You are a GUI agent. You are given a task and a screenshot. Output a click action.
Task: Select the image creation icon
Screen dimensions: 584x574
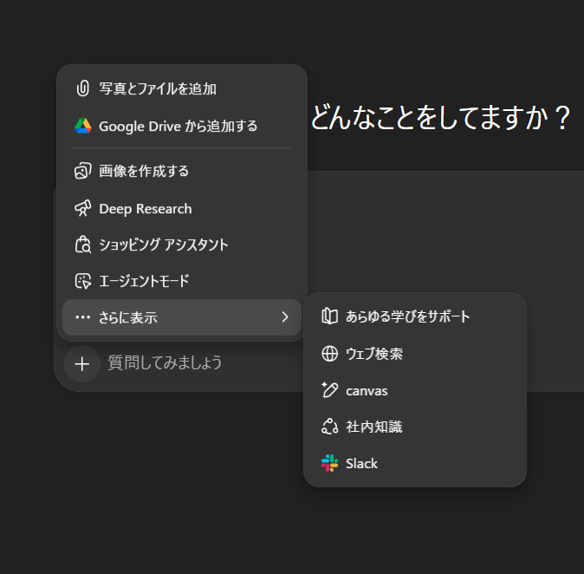tap(83, 172)
